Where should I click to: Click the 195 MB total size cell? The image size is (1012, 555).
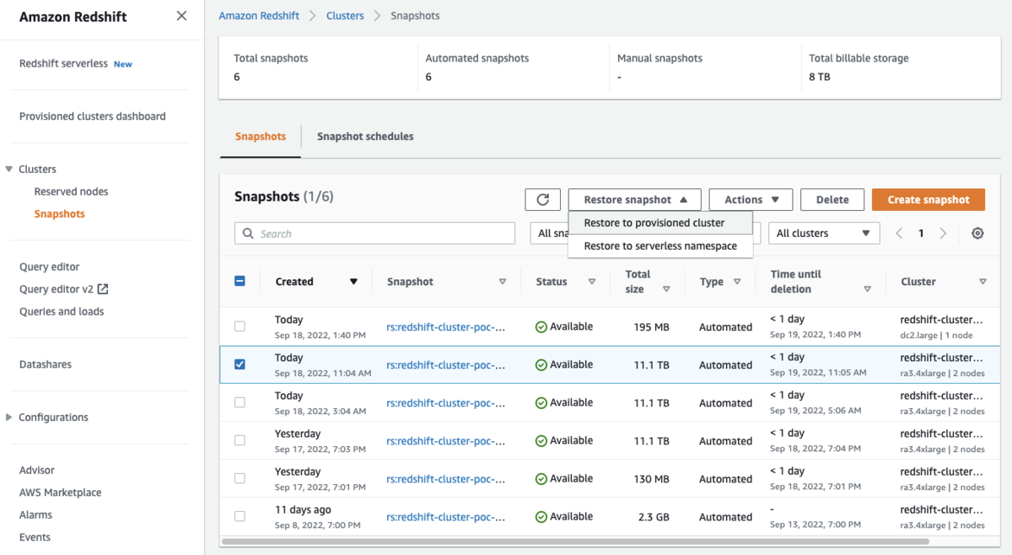[x=651, y=327]
